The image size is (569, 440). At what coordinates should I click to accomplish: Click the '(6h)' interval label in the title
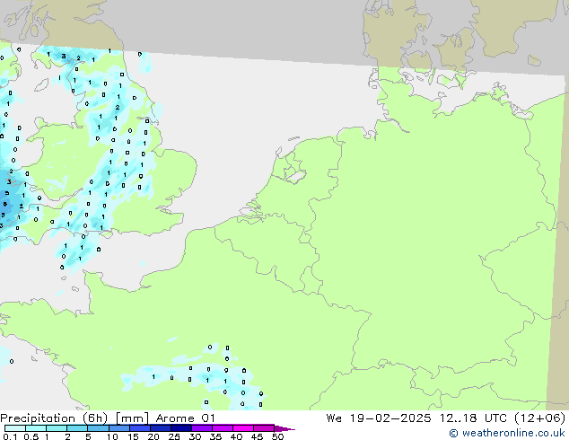point(95,418)
